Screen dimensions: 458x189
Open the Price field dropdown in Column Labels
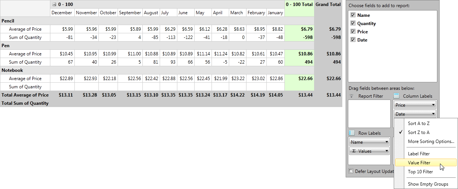click(433, 105)
